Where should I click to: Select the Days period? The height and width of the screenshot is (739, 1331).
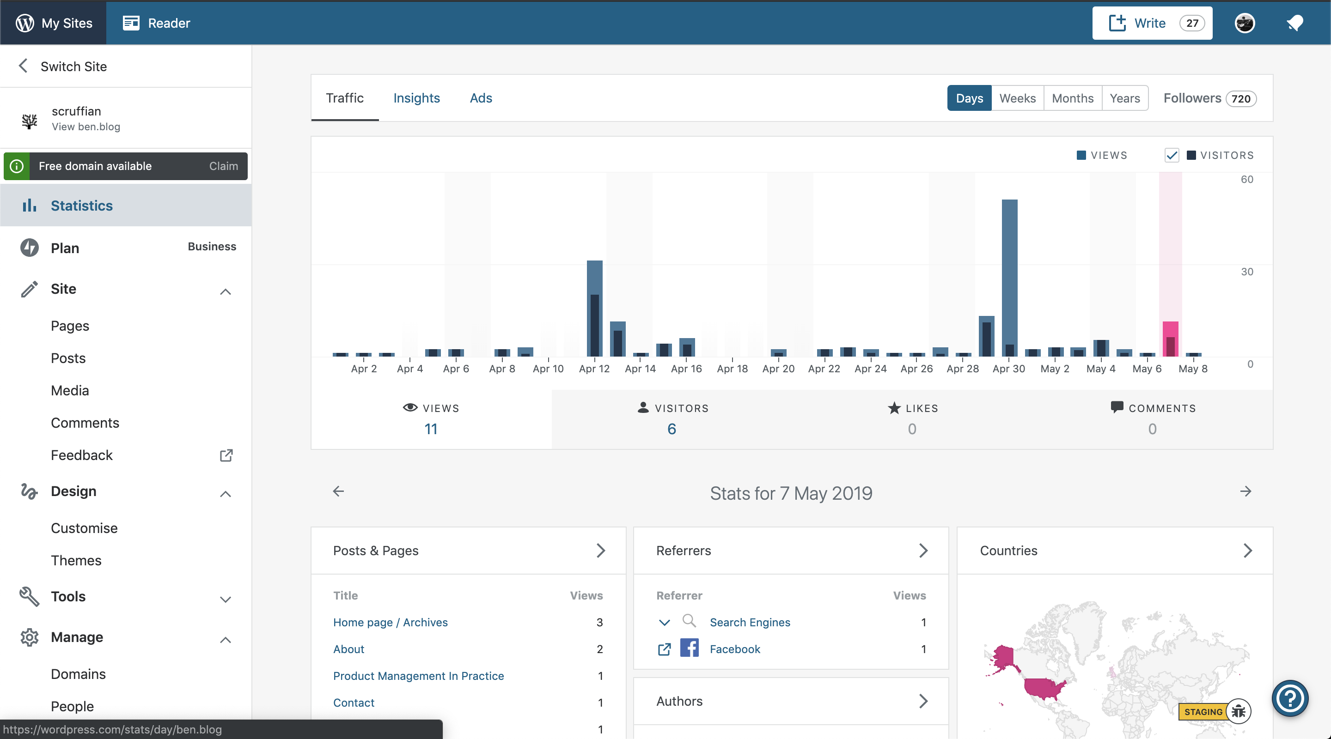[x=969, y=98]
